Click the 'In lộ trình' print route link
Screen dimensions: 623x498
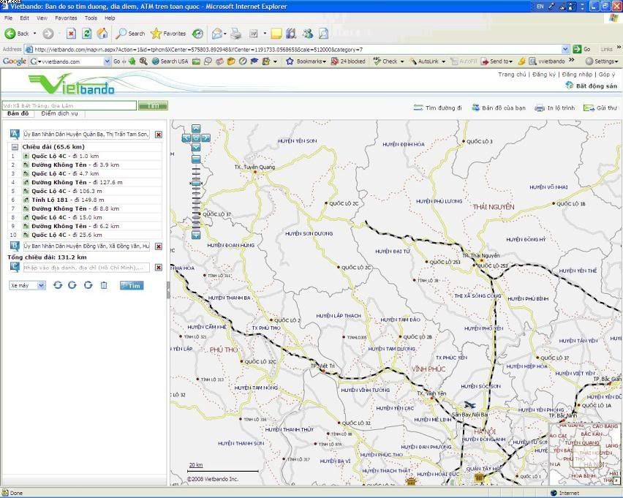[555, 107]
